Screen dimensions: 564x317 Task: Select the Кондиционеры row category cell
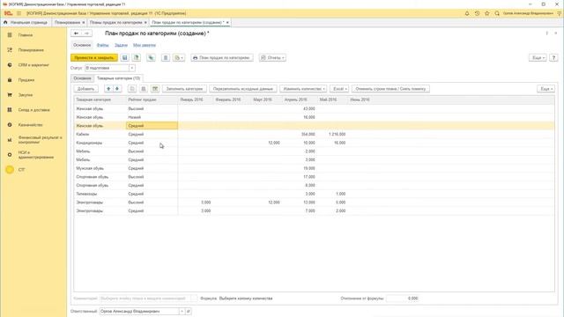pyautogui.click(x=100, y=143)
